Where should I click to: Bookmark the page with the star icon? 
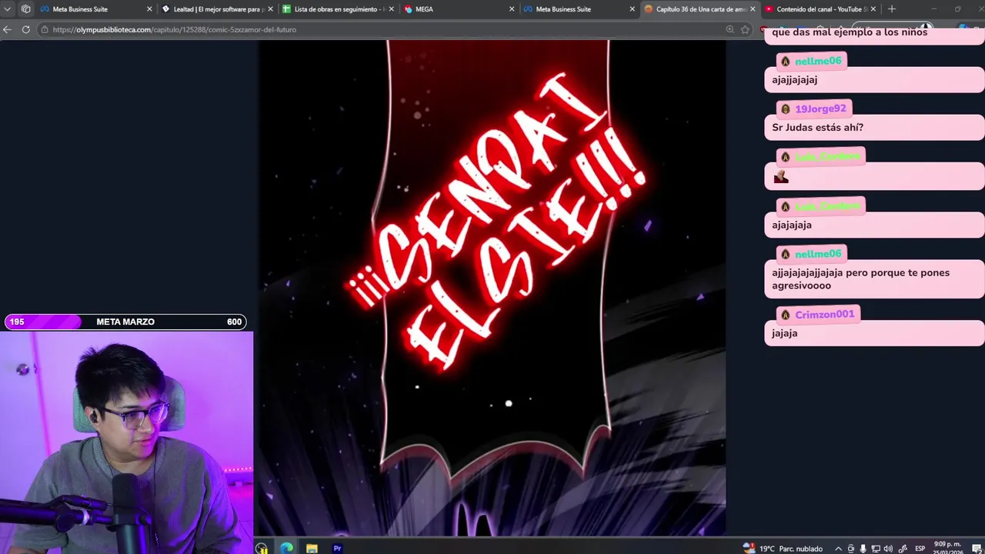pyautogui.click(x=745, y=29)
